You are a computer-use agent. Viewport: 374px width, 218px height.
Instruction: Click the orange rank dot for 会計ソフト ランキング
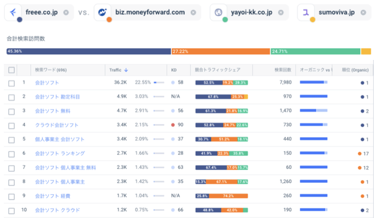pyautogui.click(x=360, y=154)
